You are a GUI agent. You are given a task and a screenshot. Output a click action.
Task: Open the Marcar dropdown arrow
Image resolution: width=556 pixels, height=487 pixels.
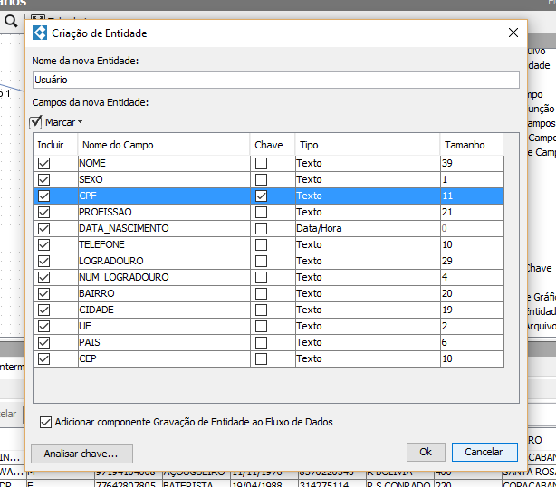[80, 122]
